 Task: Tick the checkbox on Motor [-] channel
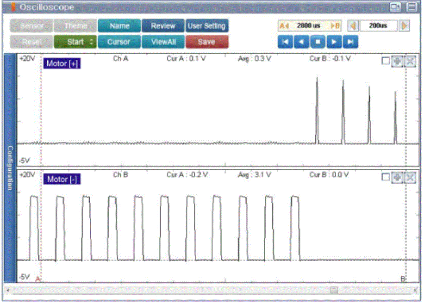tap(386, 178)
